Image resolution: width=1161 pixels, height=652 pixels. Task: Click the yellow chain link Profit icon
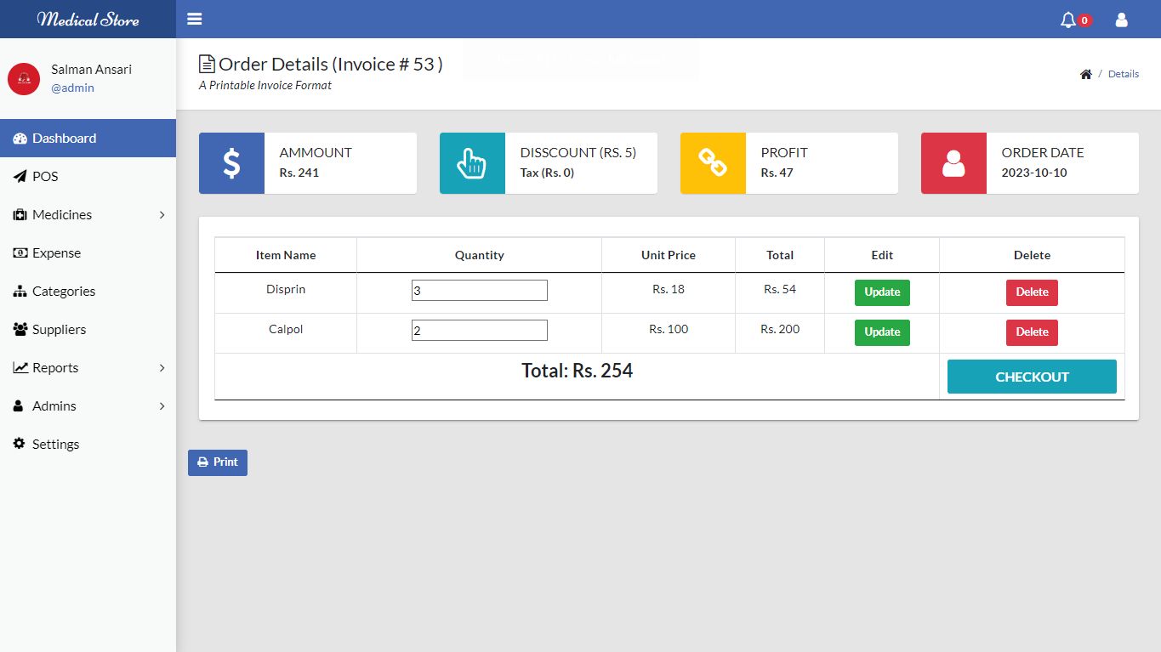713,163
